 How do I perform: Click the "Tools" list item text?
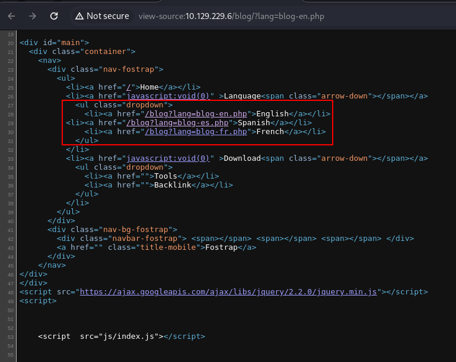165,176
